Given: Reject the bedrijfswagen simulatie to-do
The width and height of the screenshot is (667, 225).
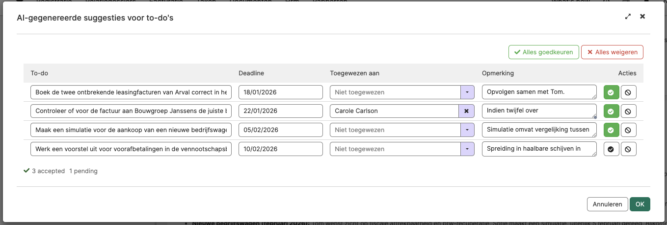Looking at the screenshot, I should coord(628,130).
